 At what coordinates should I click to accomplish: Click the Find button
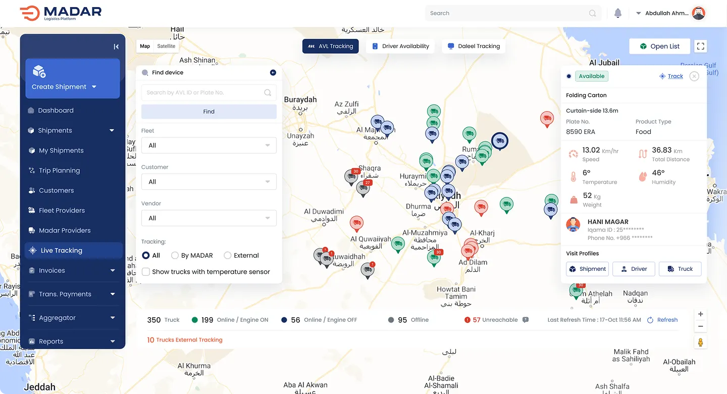coord(209,112)
